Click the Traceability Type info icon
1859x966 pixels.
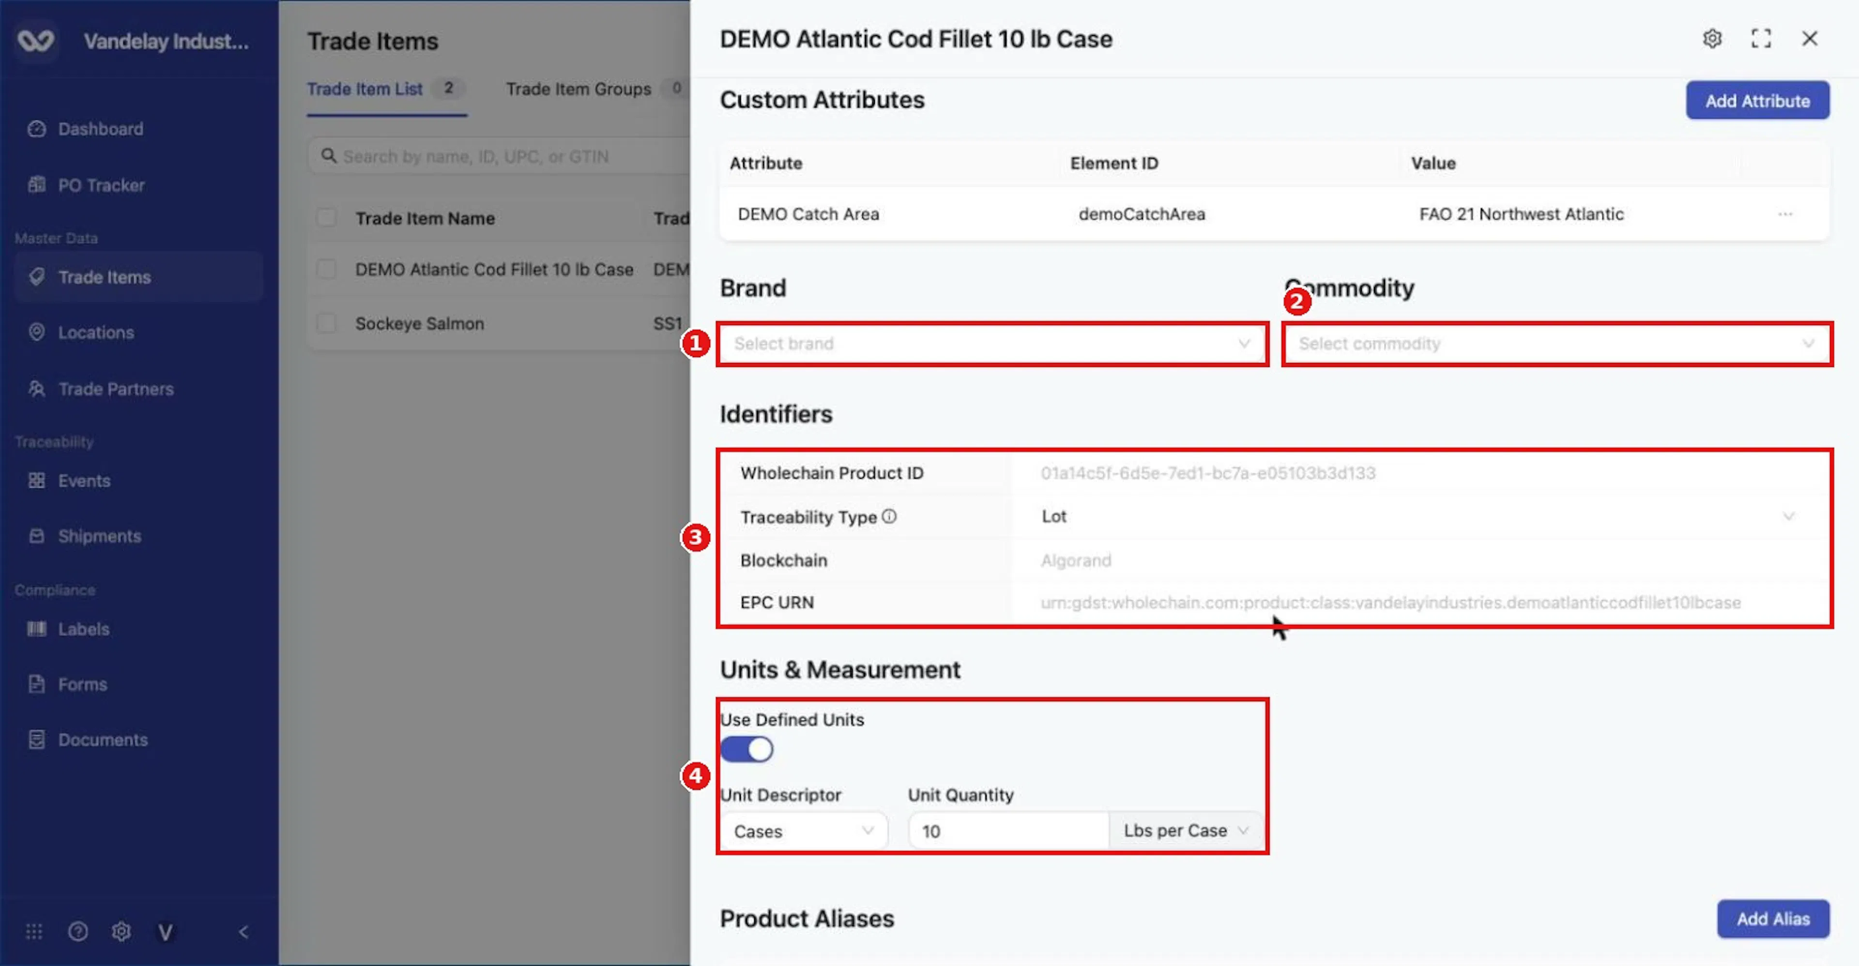[889, 516]
